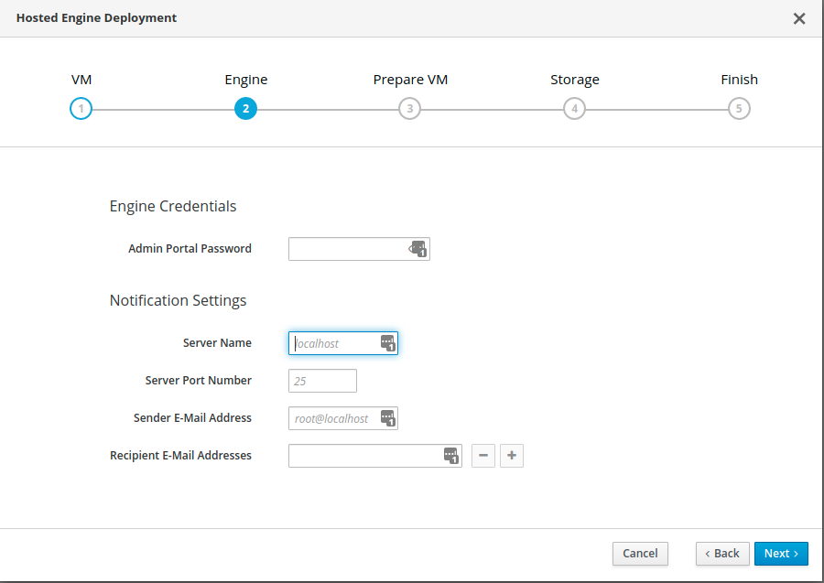This screenshot has height=583, width=824.
Task: Click the autofill icon in Recipient E-Mail Addresses
Action: 450,456
